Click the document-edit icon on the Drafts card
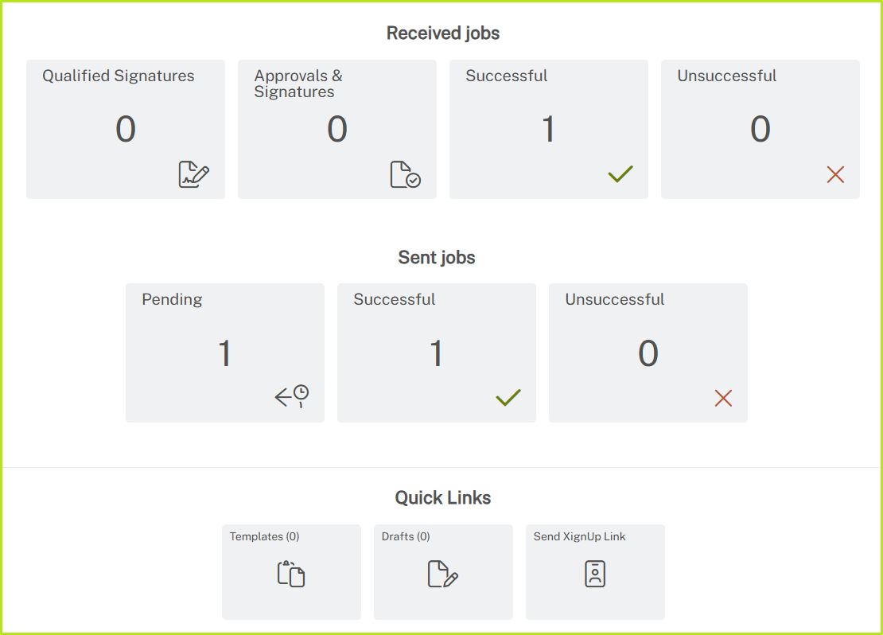Viewport: 883px width, 635px height. click(x=442, y=574)
